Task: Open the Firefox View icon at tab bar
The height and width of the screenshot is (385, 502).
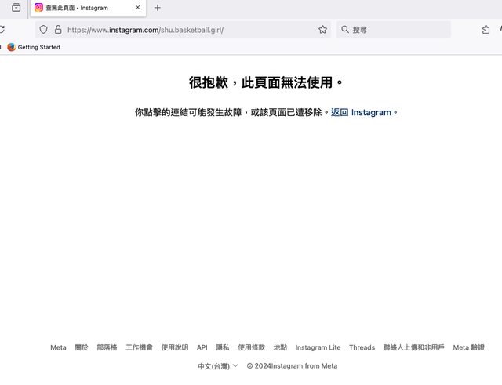Action: pos(16,8)
